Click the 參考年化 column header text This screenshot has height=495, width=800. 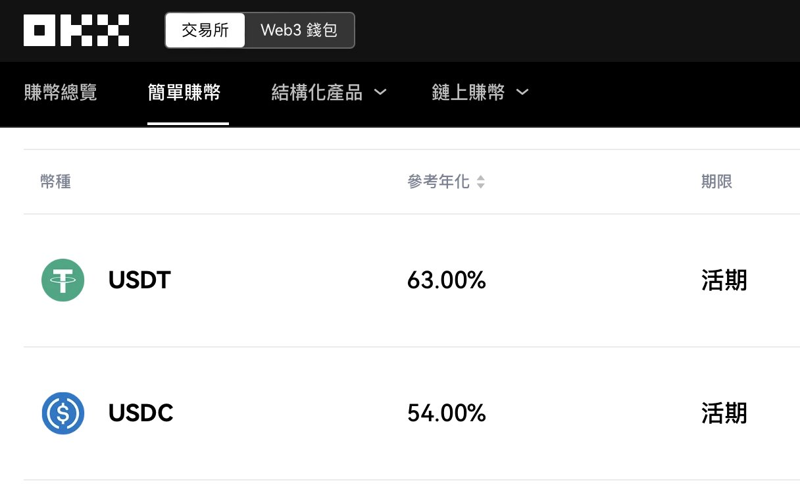[439, 182]
